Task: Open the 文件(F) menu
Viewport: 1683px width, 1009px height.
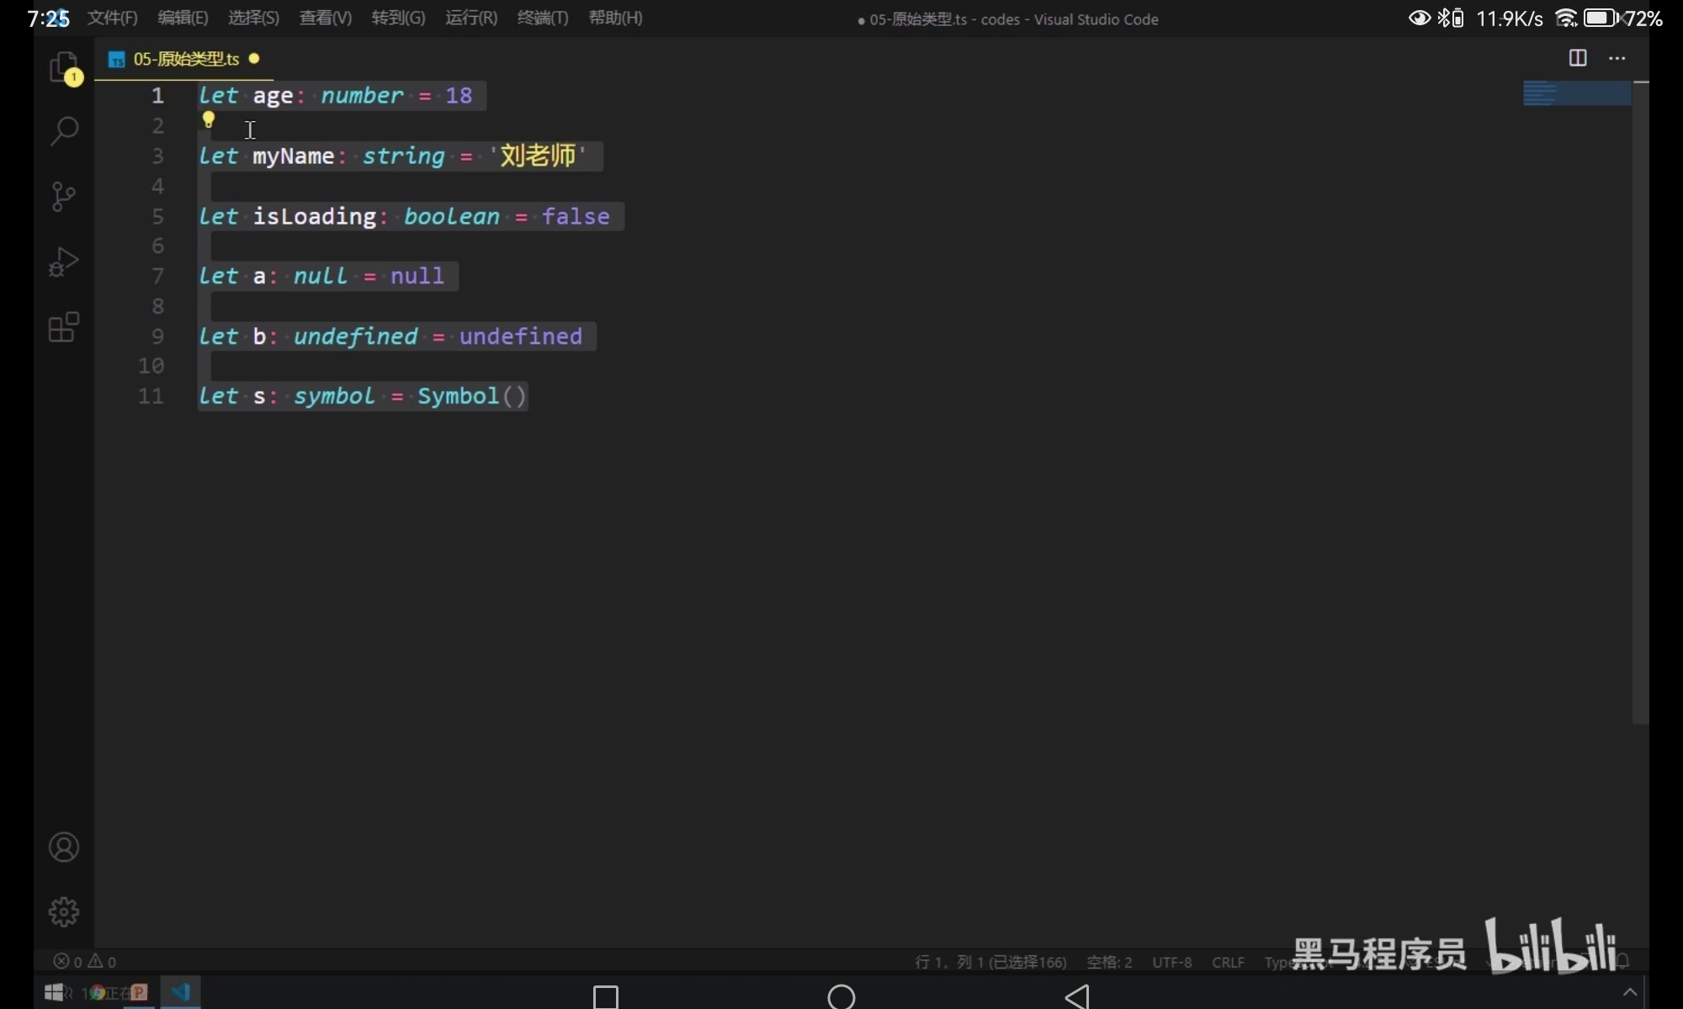Action: tap(112, 18)
